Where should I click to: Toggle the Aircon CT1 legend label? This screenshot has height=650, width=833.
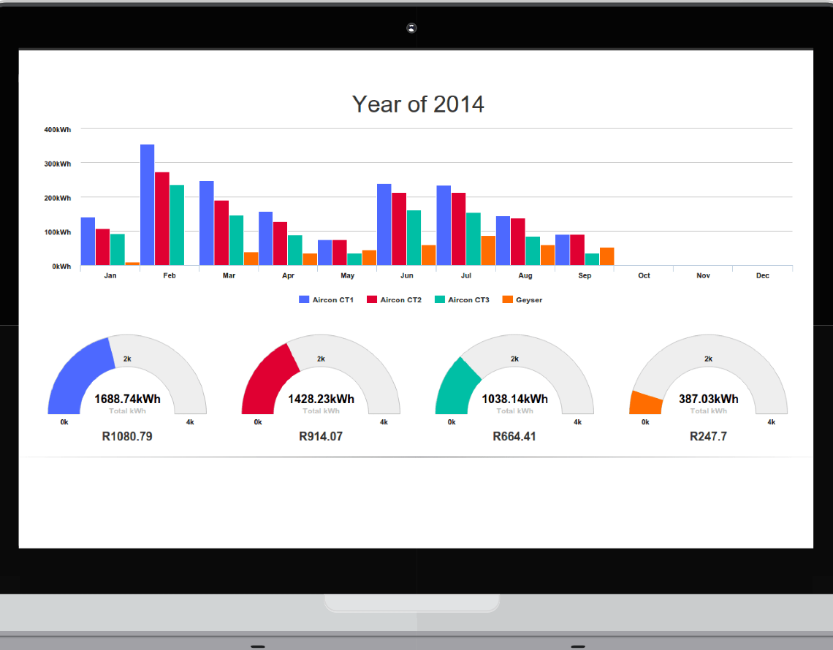click(332, 300)
